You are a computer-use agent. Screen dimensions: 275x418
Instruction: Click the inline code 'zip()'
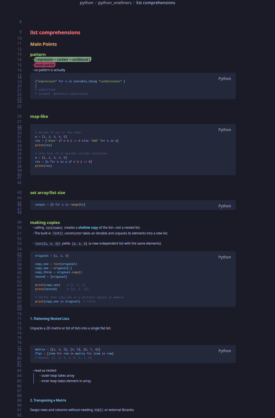[99, 410]
